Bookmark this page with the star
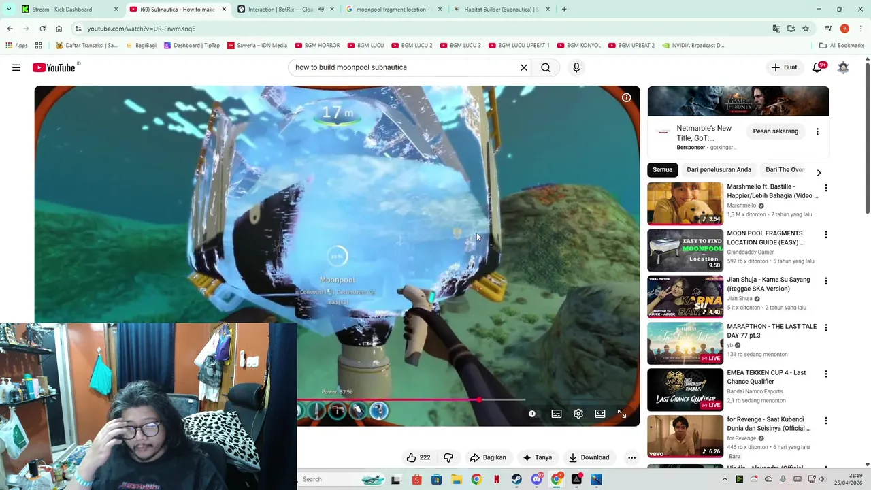The width and height of the screenshot is (871, 490). pyautogui.click(x=806, y=29)
